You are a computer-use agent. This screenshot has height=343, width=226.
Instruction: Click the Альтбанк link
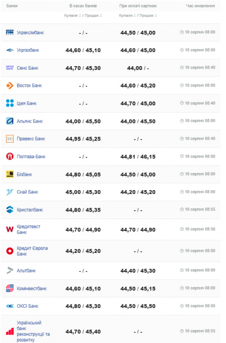[26, 270]
